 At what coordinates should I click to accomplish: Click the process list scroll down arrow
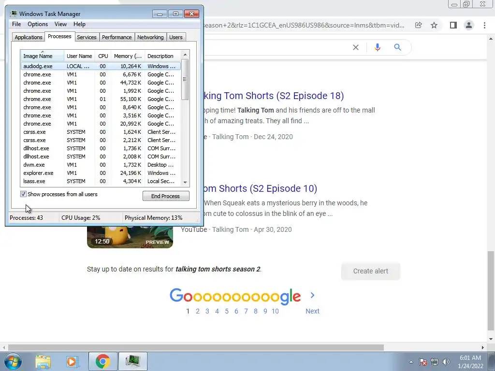pyautogui.click(x=185, y=182)
